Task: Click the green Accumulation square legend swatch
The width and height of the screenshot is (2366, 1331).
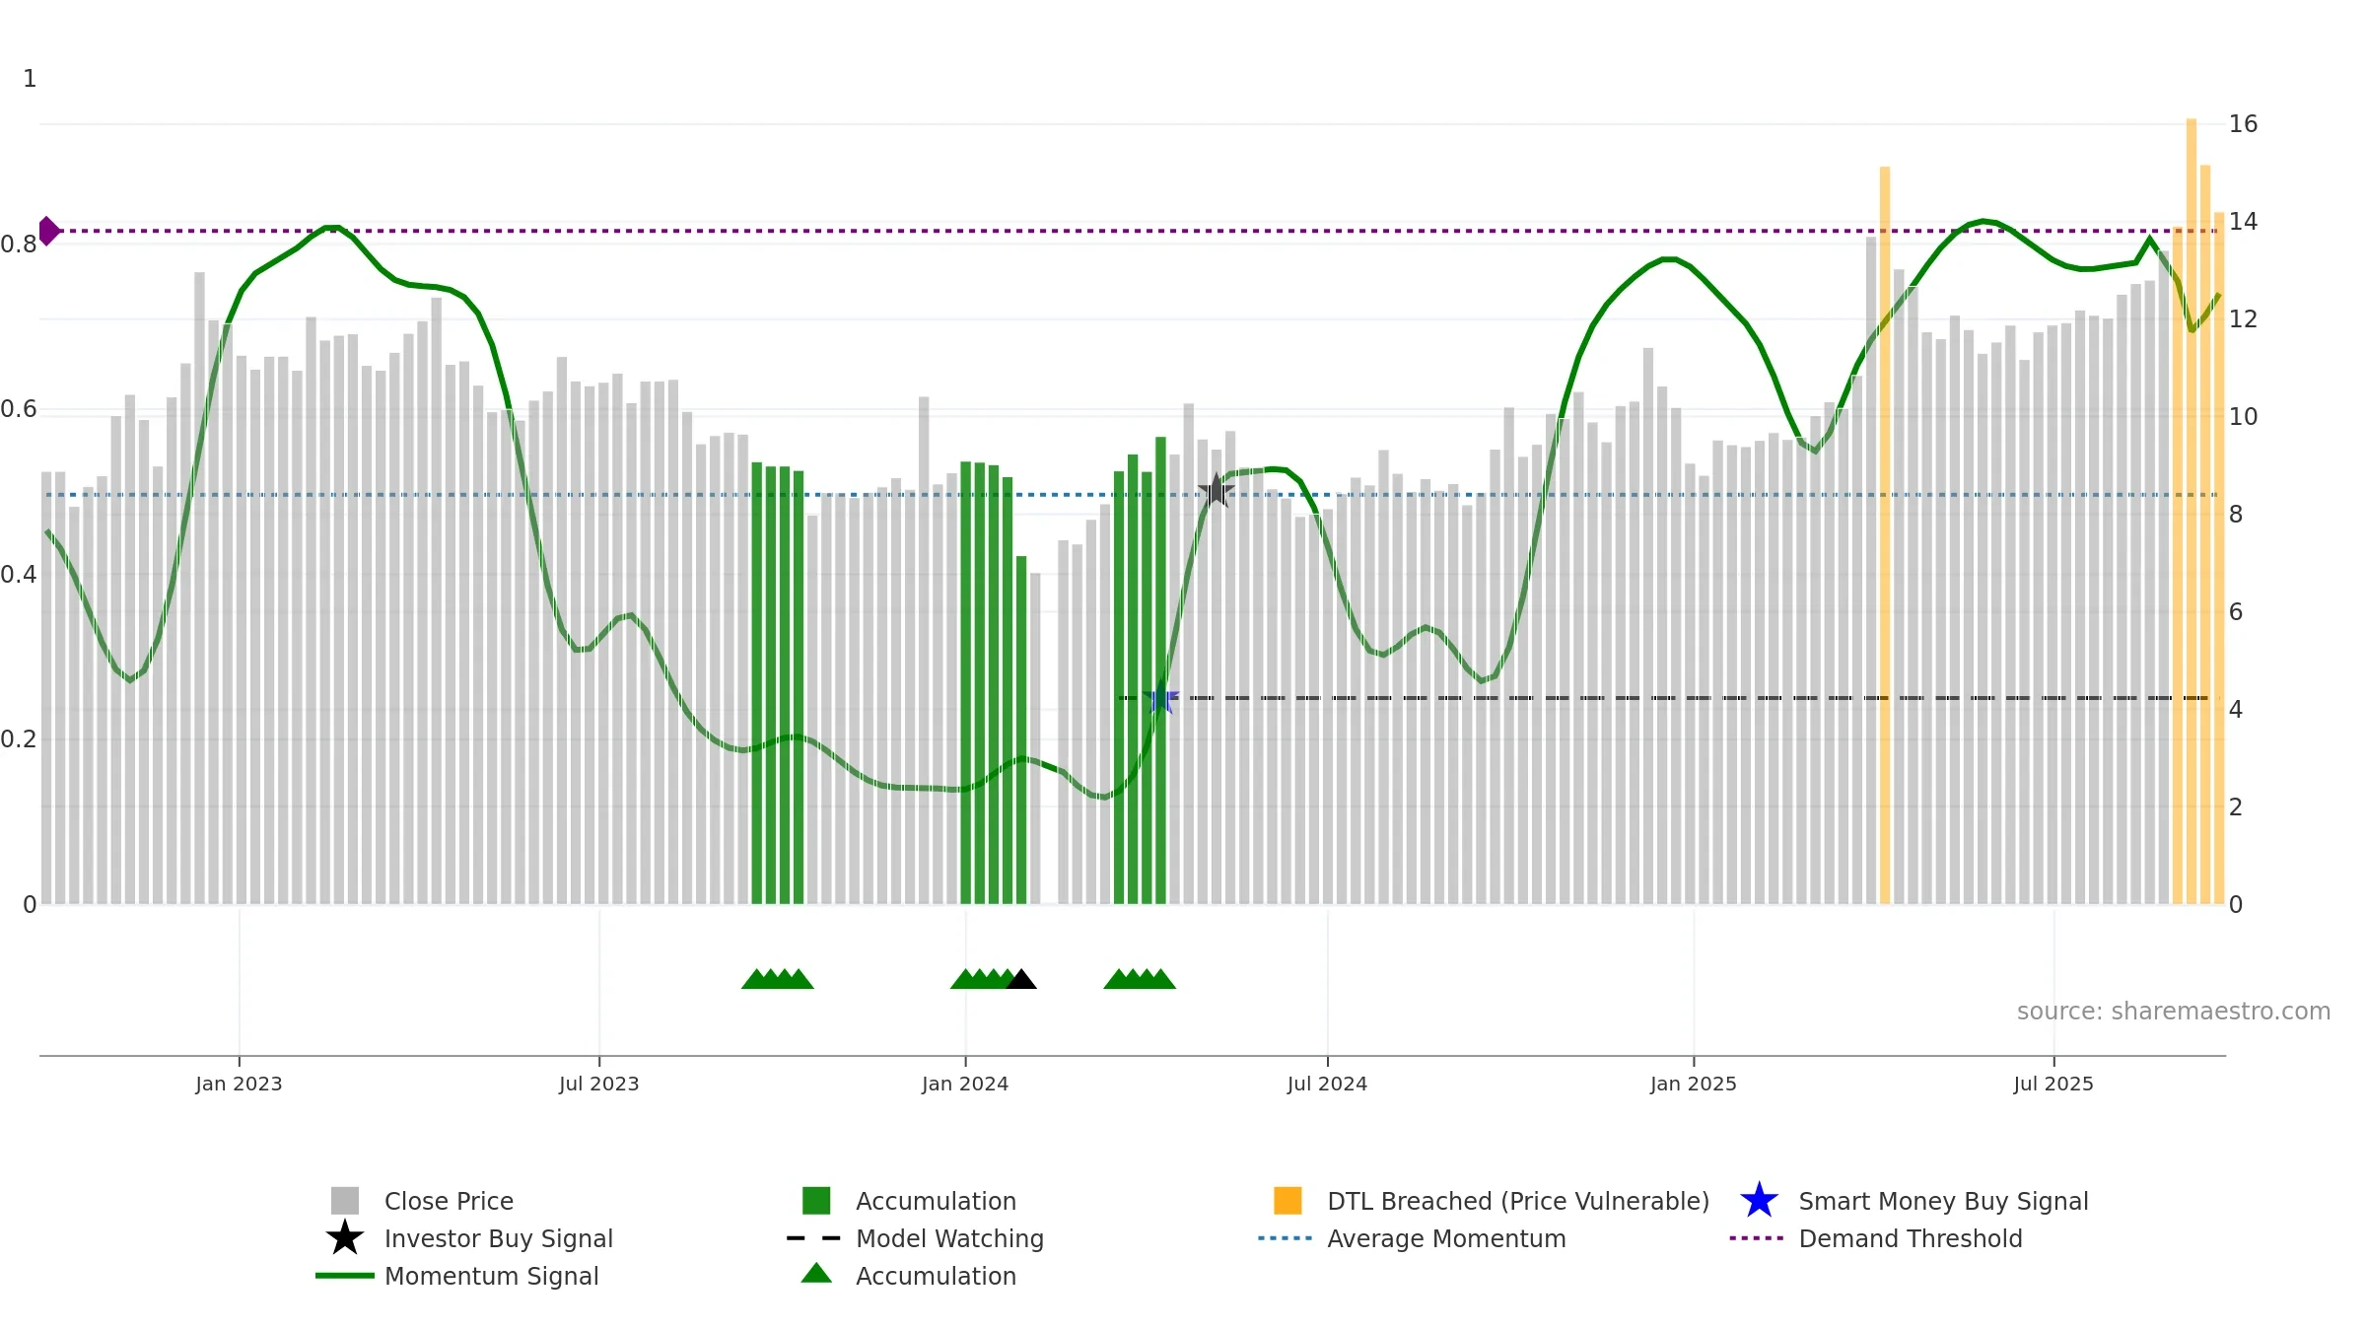Action: 816,1201
